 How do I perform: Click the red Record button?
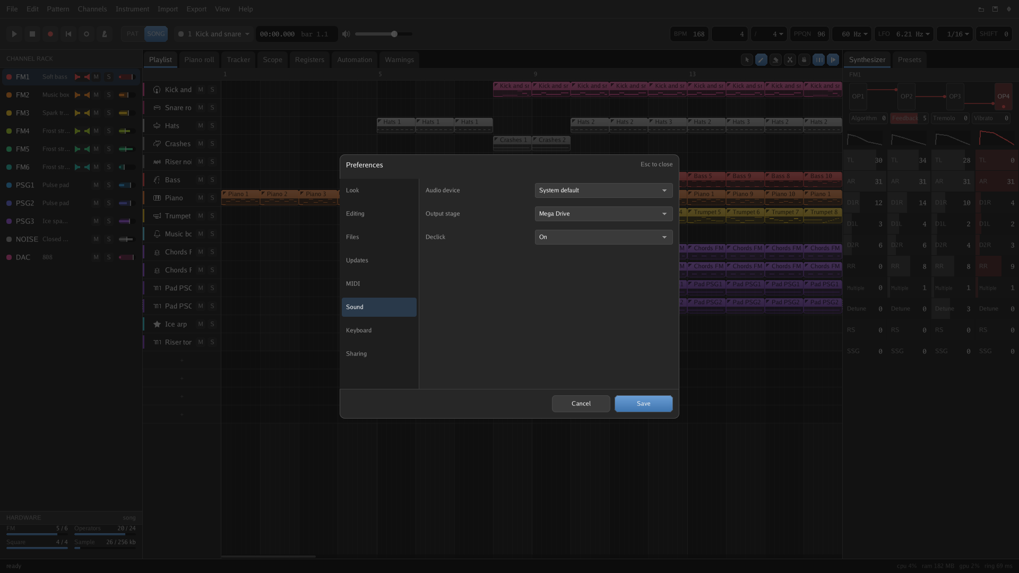coord(50,34)
